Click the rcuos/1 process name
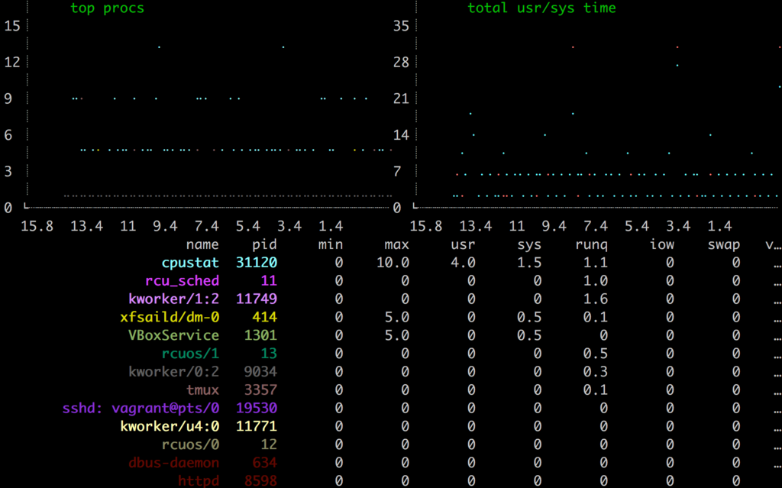782x488 pixels. click(190, 354)
